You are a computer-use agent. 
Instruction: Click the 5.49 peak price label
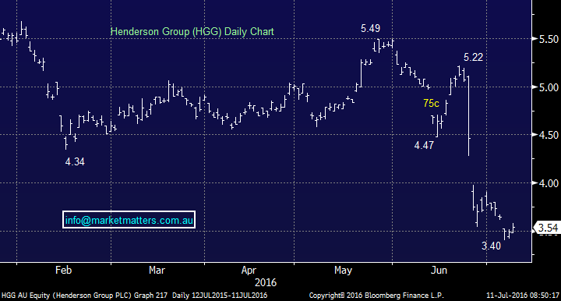(x=370, y=28)
